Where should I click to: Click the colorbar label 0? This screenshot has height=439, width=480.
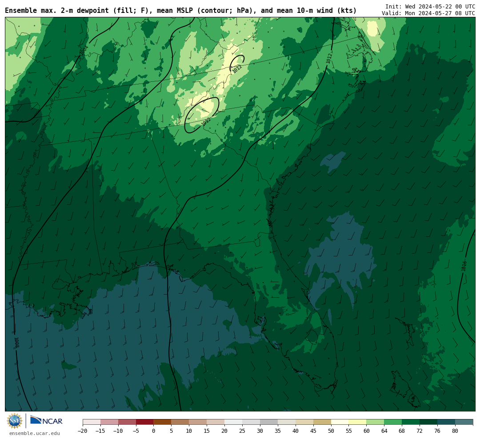coord(153,431)
